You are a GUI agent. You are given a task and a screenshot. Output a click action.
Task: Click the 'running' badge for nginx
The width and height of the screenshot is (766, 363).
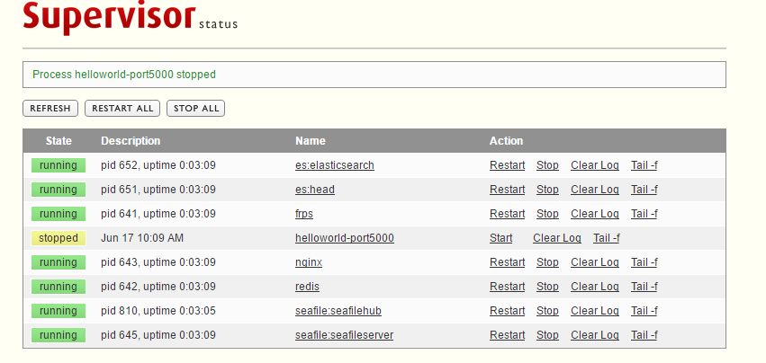pos(59,262)
